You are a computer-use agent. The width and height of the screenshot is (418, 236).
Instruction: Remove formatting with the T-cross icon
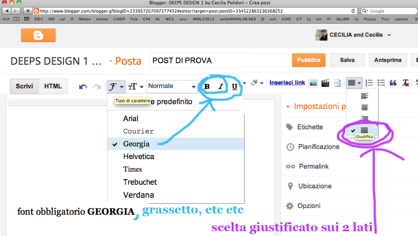click(406, 83)
